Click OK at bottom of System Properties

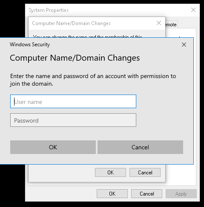(x=112, y=193)
